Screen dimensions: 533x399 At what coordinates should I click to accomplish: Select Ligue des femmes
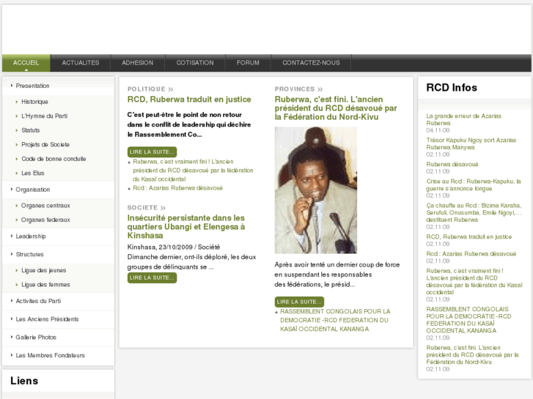[x=46, y=285]
